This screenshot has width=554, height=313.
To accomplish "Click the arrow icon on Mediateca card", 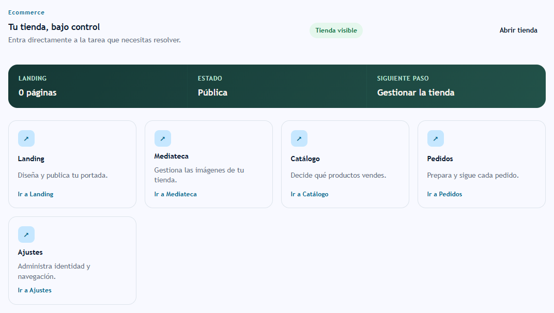I will 162,138.
